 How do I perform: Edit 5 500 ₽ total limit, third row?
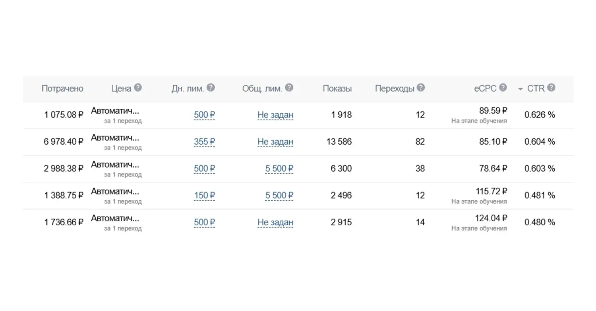(279, 169)
